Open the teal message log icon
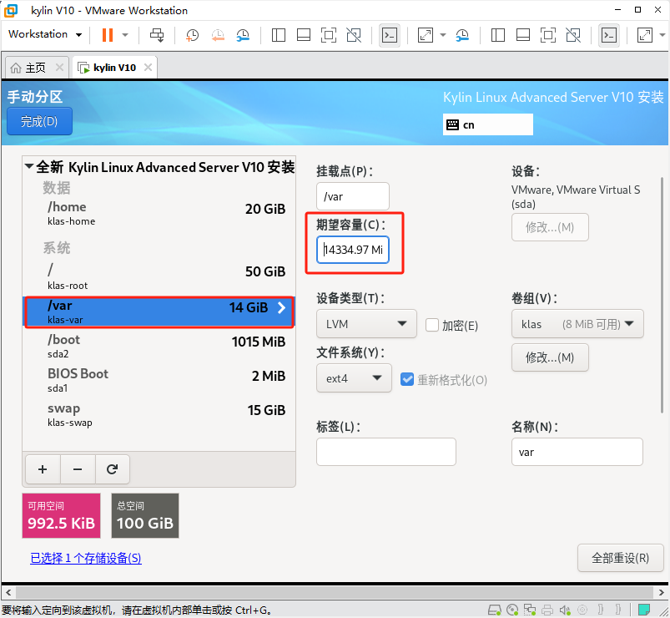The image size is (670, 618). pyautogui.click(x=644, y=610)
